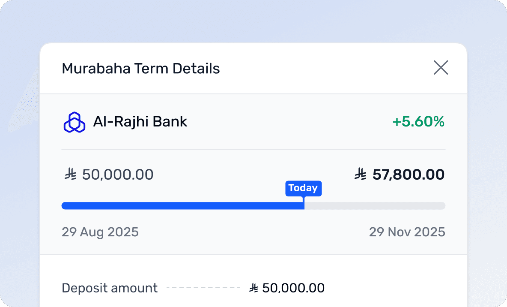Click the 50,000.00 principal above the progress bar
This screenshot has height=307, width=507.
click(x=118, y=175)
